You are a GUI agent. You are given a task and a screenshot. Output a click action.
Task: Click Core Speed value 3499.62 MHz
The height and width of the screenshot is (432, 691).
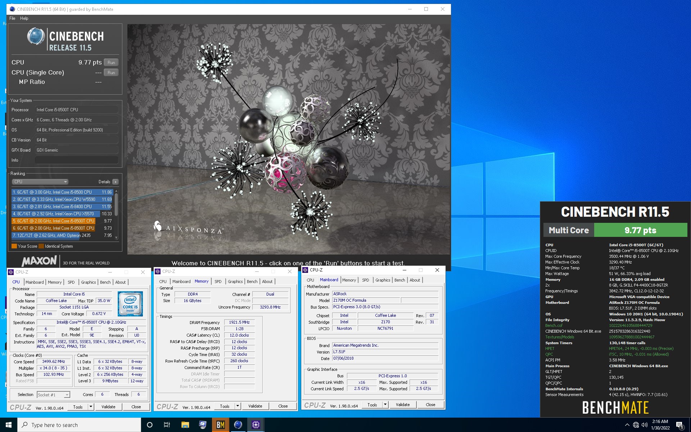54,362
